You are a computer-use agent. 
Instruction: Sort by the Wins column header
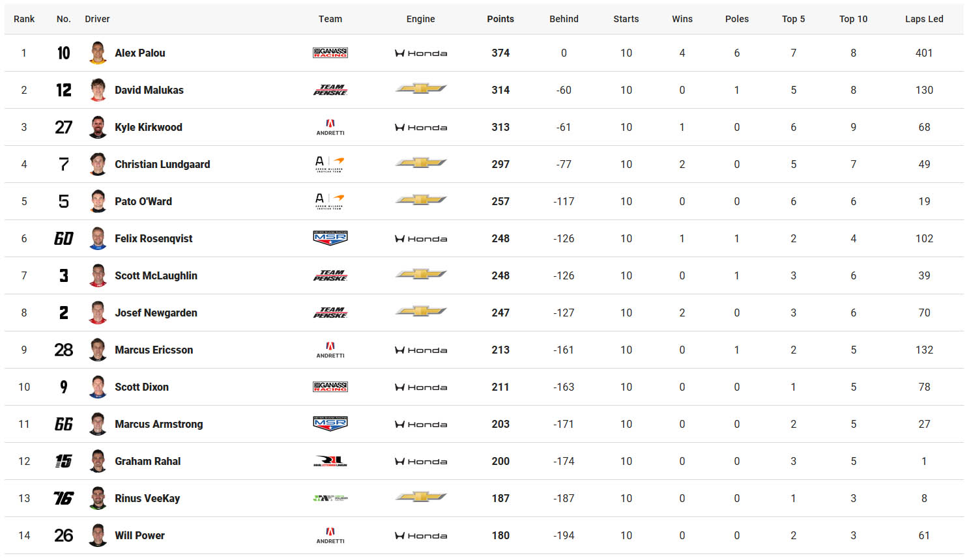click(682, 19)
